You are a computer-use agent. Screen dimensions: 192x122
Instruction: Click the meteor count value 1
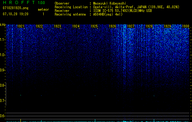click(43, 14)
